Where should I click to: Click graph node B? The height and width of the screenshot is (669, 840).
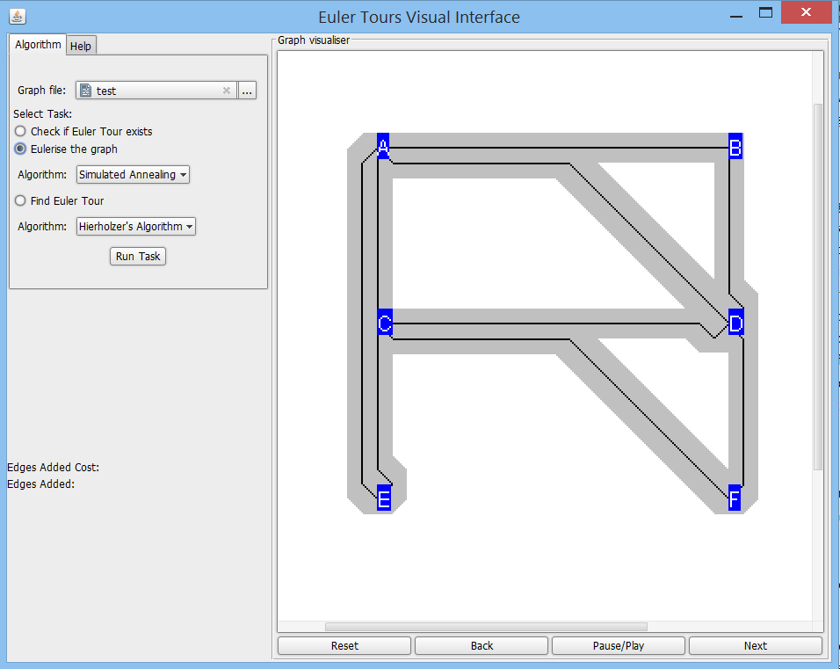point(735,146)
